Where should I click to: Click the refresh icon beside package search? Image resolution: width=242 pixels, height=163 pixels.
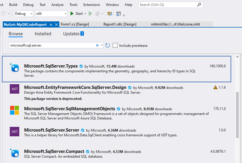tap(107, 45)
